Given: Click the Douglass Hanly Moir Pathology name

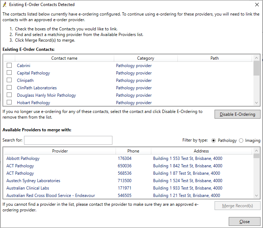Looking at the screenshot, I should [46, 95].
